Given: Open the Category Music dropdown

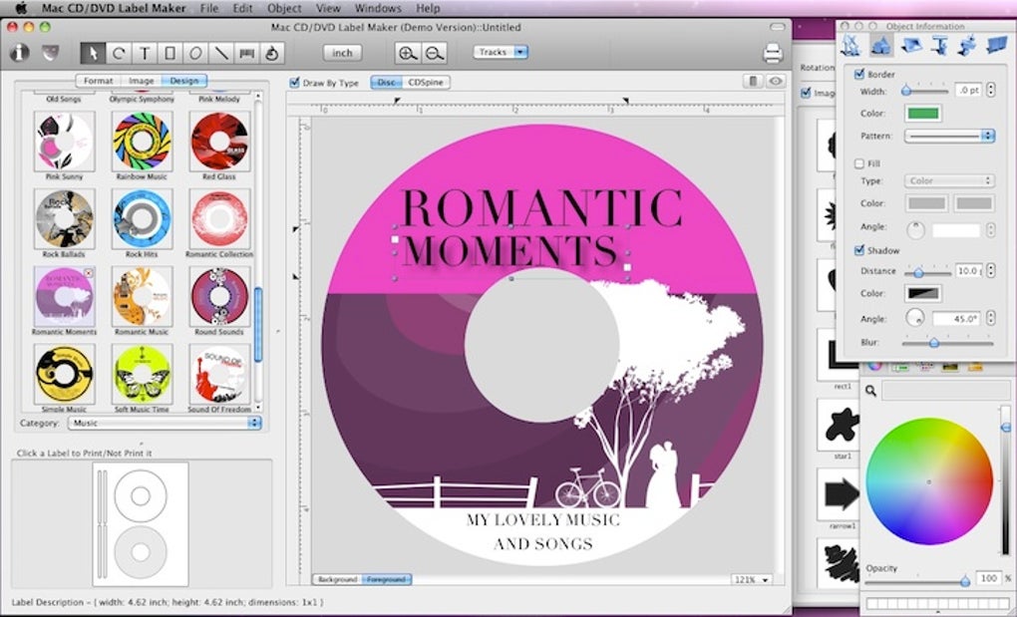Looking at the screenshot, I should click(165, 424).
